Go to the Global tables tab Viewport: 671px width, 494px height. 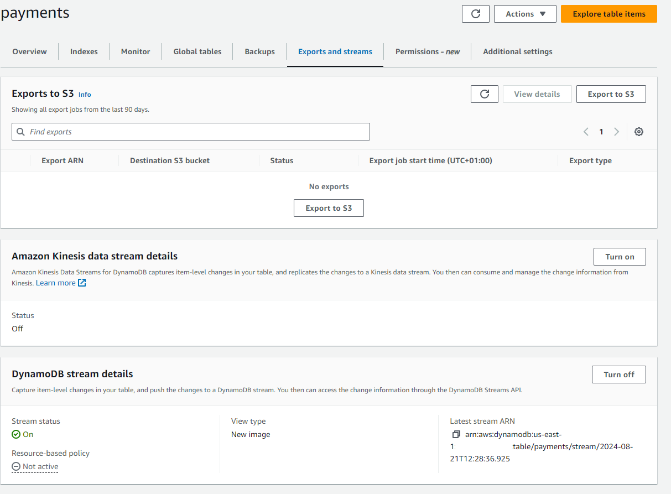click(x=197, y=51)
